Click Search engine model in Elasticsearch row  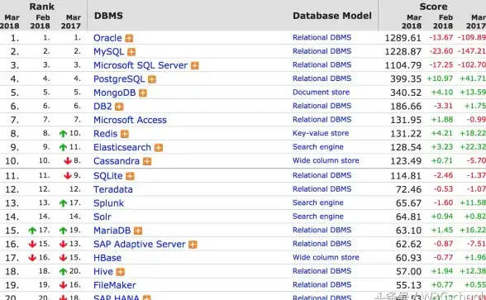[x=318, y=147]
